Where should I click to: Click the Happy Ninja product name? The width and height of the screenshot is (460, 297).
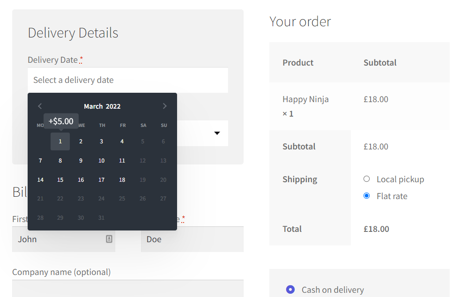click(305, 99)
